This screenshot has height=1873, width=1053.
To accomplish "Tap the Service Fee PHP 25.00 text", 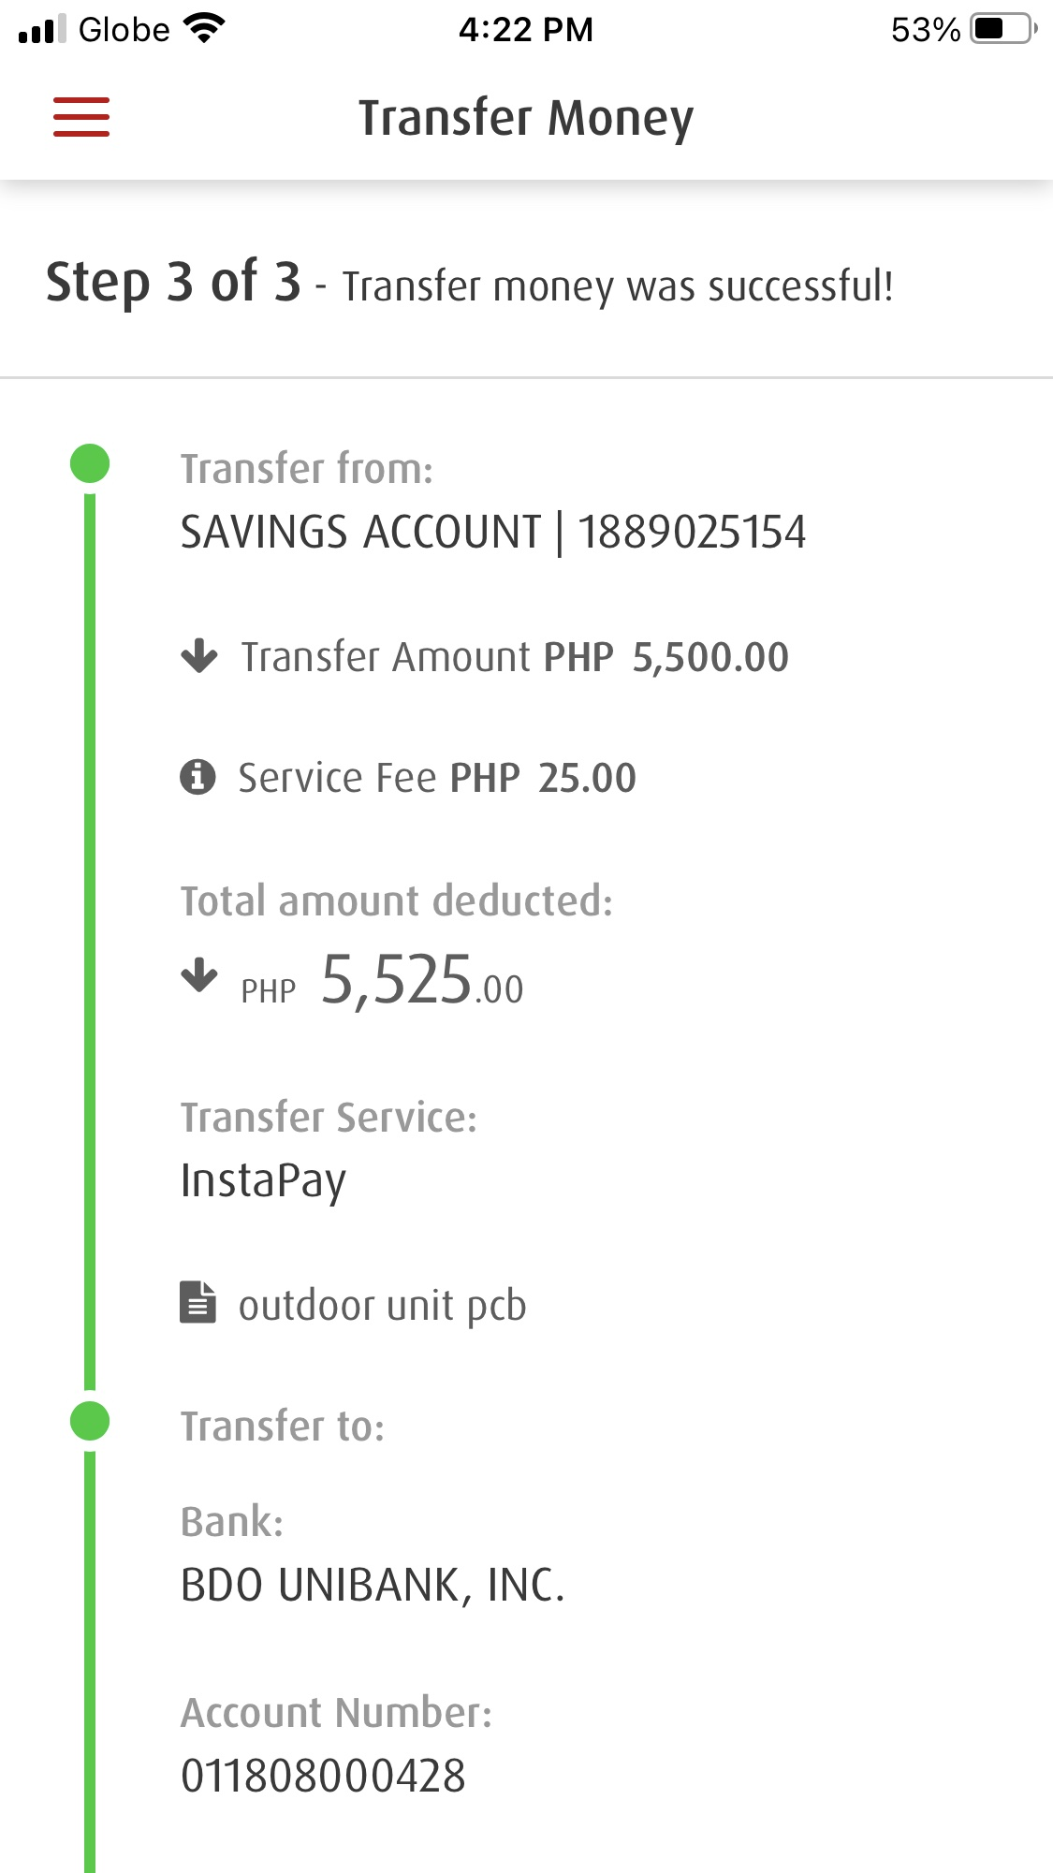I will [437, 778].
